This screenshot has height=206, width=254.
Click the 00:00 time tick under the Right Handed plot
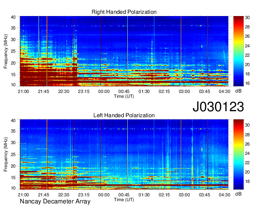tap(104, 91)
